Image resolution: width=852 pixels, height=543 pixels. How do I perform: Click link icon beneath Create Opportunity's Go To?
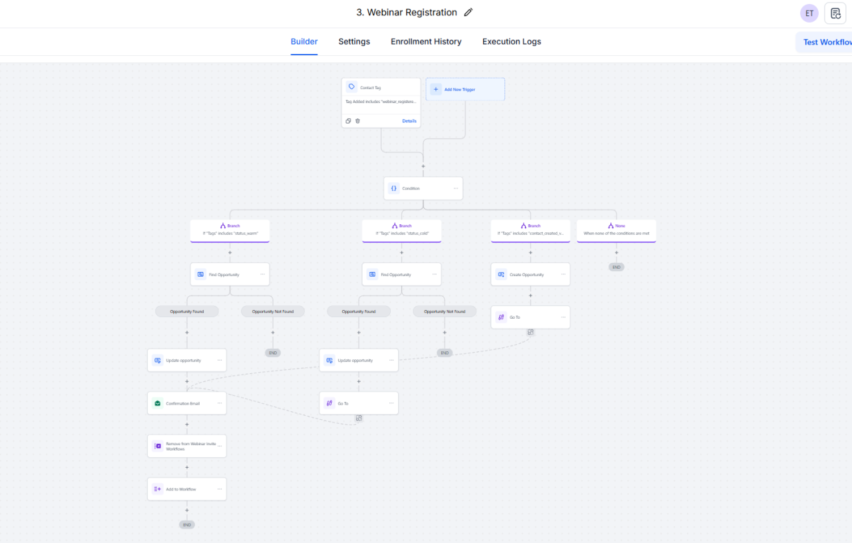tap(531, 332)
